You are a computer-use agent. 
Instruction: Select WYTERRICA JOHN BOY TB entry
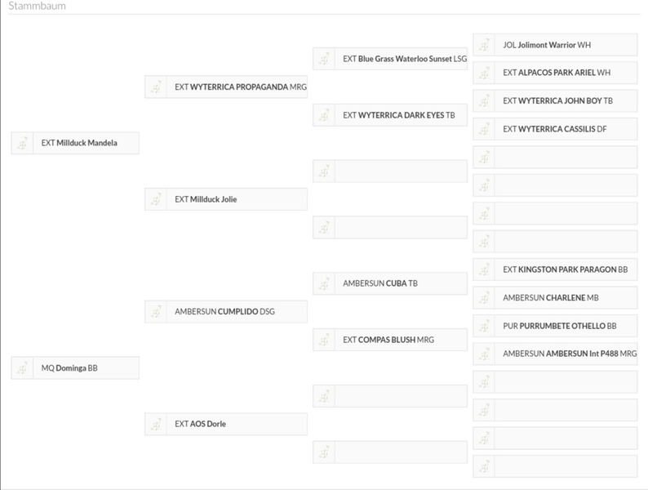(x=557, y=101)
